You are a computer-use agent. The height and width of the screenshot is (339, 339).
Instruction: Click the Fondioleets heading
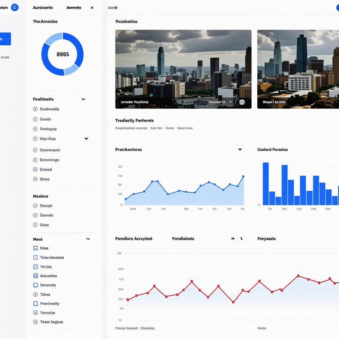[x=183, y=239]
